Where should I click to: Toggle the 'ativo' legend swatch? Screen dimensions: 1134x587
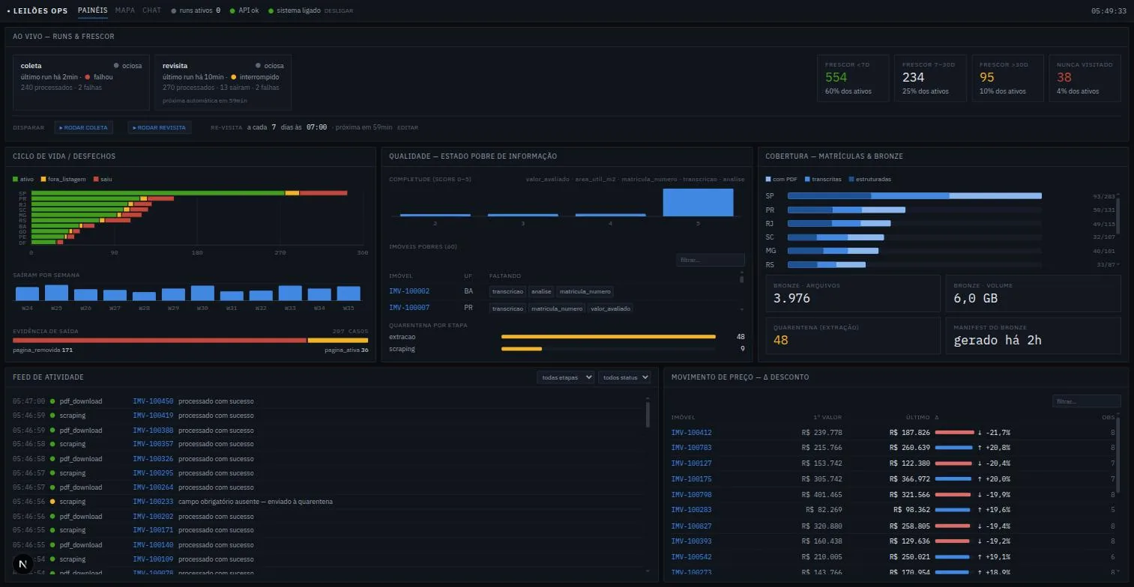tap(15, 180)
